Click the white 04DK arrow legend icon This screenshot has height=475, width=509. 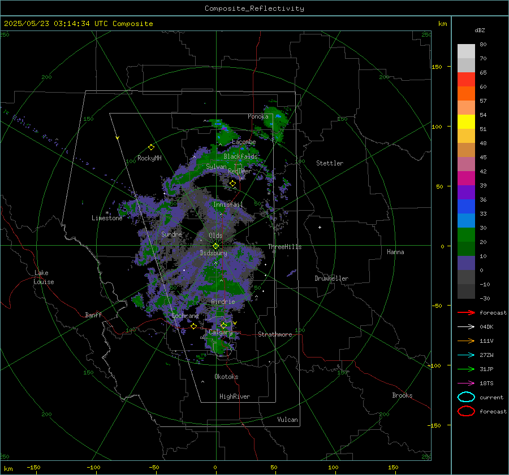(466, 326)
